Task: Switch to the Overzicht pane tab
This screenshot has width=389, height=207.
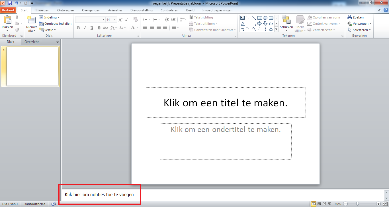Action: [x=32, y=42]
